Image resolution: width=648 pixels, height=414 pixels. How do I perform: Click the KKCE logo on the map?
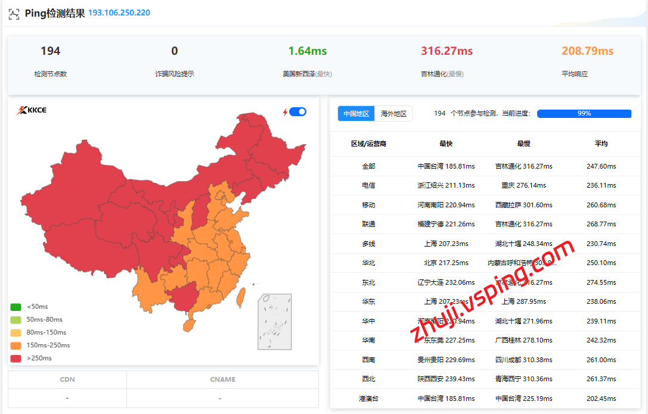[x=32, y=110]
